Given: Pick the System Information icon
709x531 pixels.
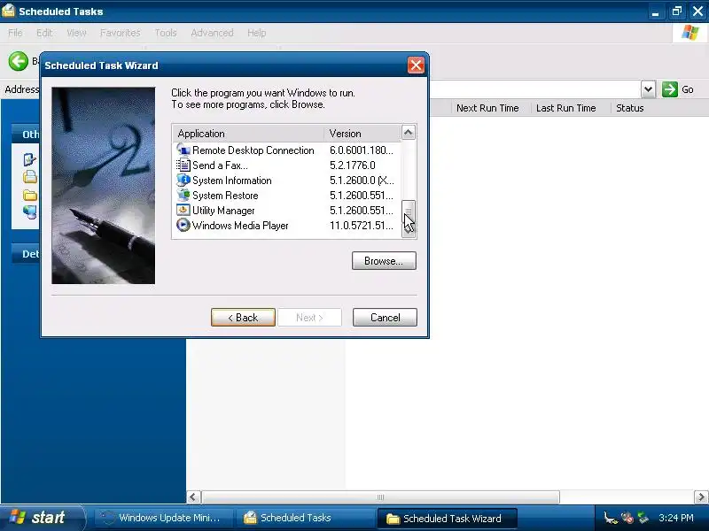Looking at the screenshot, I should (183, 181).
